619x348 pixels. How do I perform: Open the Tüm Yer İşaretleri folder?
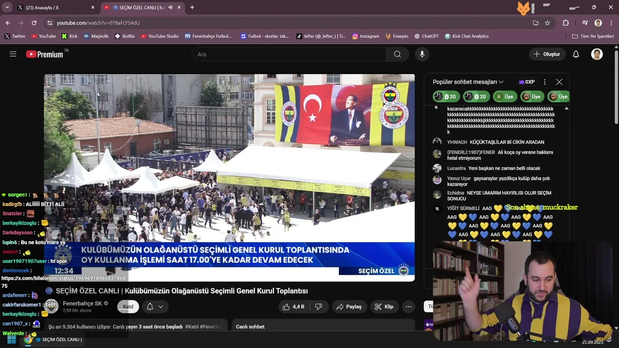pos(592,36)
